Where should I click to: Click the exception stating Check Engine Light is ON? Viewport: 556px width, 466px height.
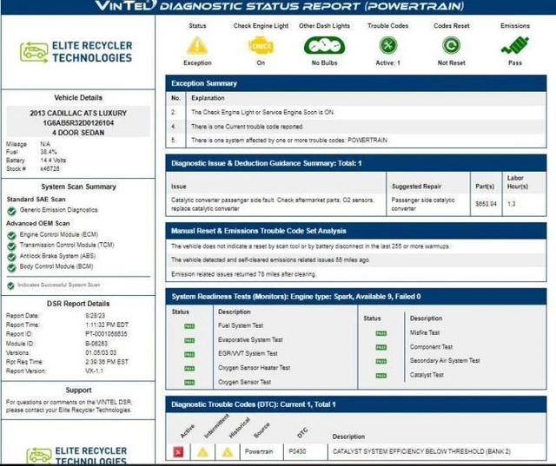tap(262, 112)
